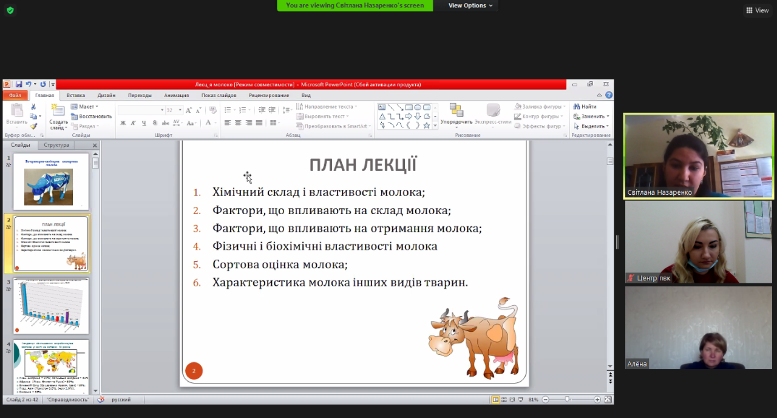This screenshot has width=777, height=418.
Task: Select the oval shape in shapes gallery
Action: [418, 107]
